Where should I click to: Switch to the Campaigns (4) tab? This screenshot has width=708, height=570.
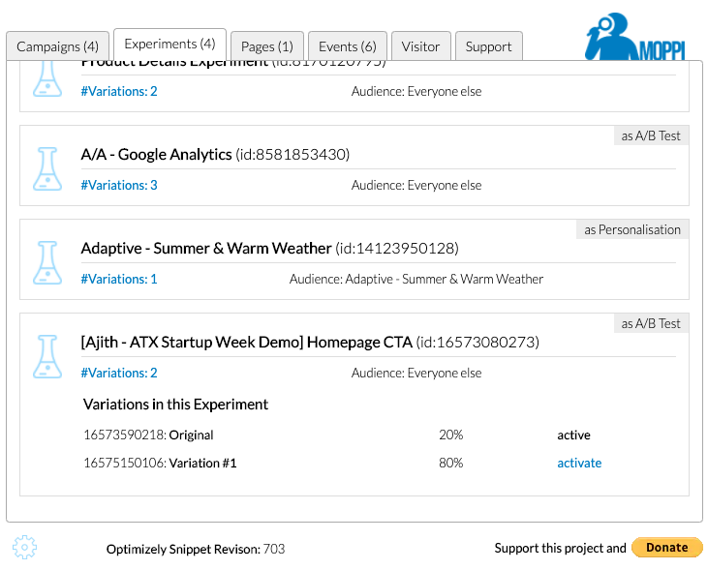pyautogui.click(x=58, y=46)
